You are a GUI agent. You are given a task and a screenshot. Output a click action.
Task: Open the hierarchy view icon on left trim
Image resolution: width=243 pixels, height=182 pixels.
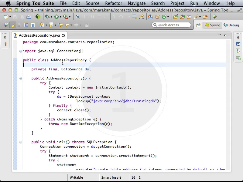pos(5,44)
